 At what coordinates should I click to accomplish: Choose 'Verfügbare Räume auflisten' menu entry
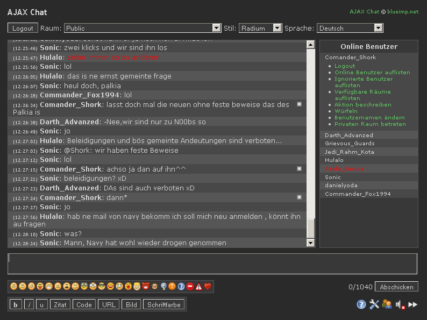point(362,95)
